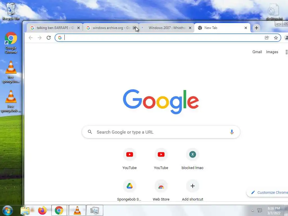
Task: Close the New Tab tab
Action: pyautogui.click(x=246, y=28)
